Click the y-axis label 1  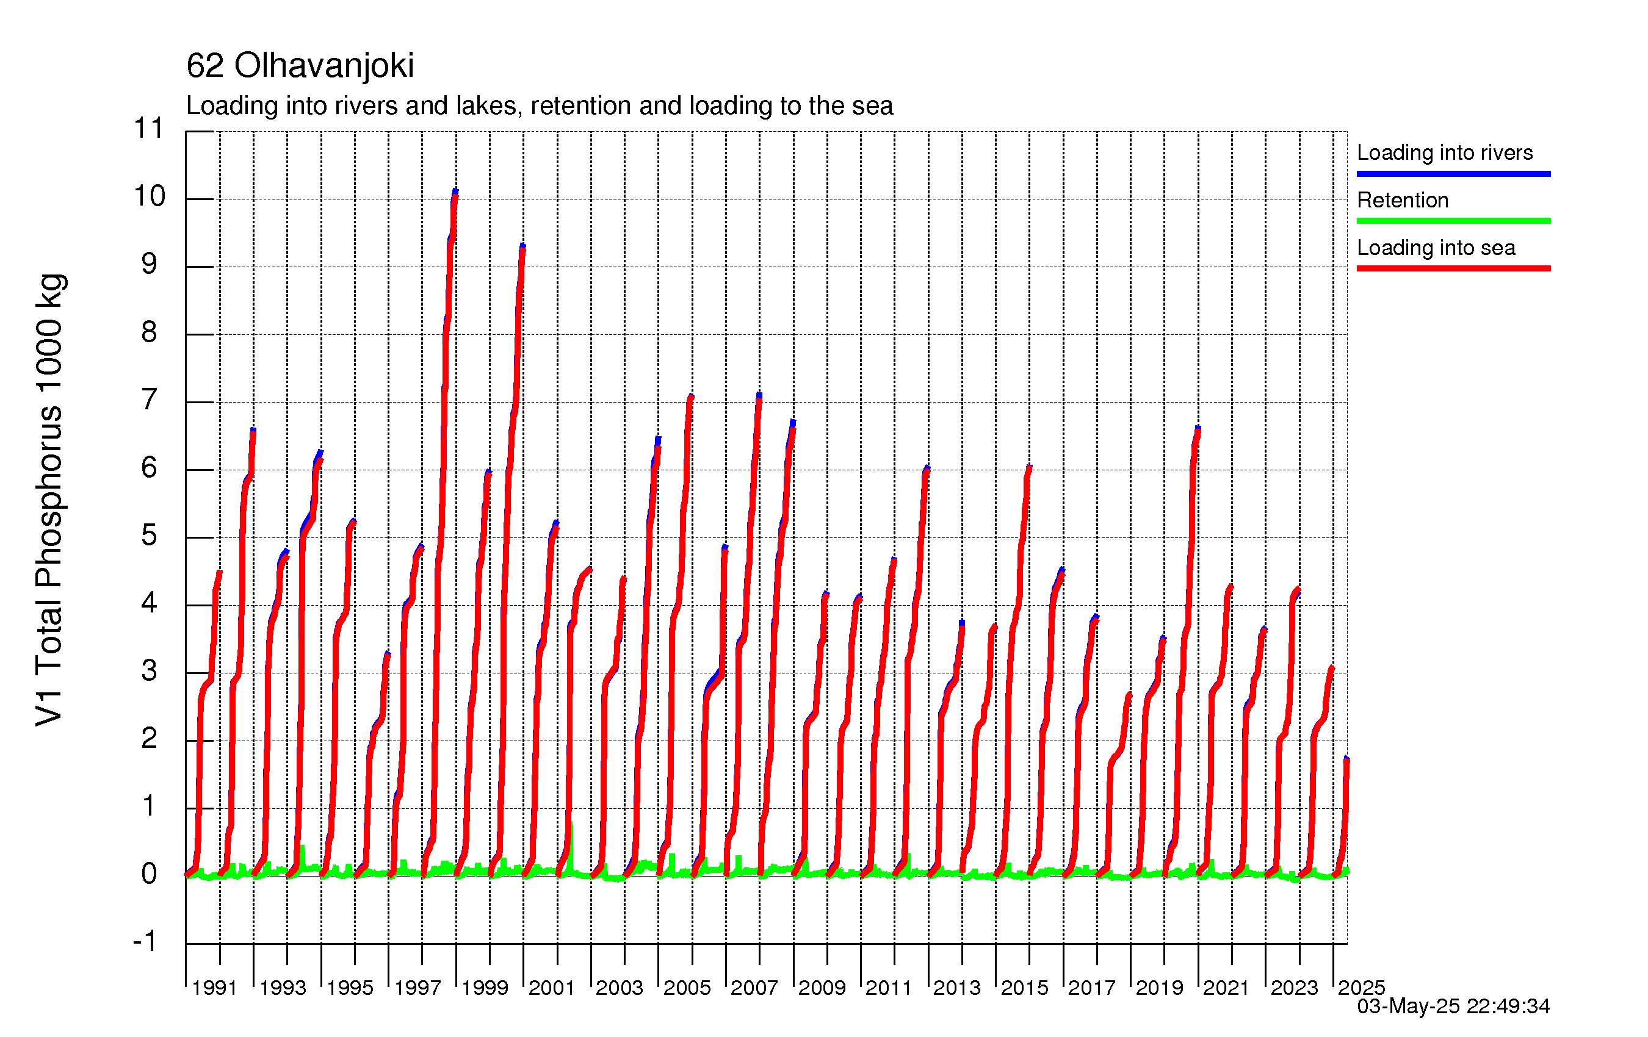click(x=148, y=806)
